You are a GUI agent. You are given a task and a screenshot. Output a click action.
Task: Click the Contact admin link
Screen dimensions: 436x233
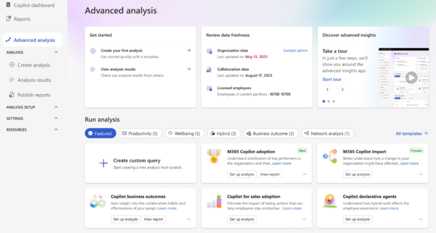point(295,50)
